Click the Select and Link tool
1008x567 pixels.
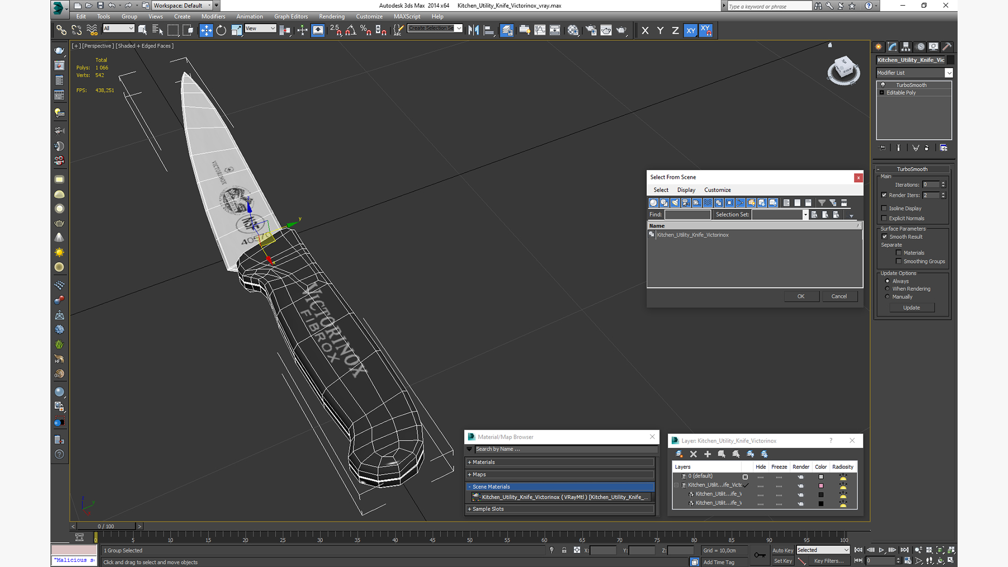pos(61,30)
